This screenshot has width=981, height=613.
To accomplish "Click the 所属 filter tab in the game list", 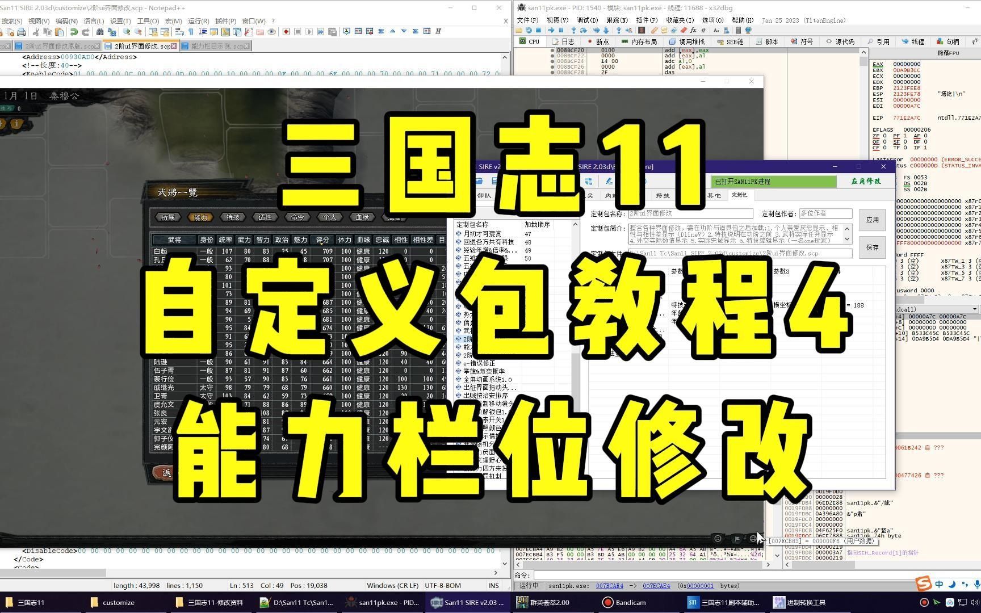I will tap(169, 217).
